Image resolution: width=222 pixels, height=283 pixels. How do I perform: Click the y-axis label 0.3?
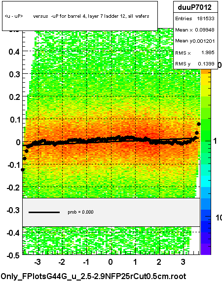click(14, 74)
